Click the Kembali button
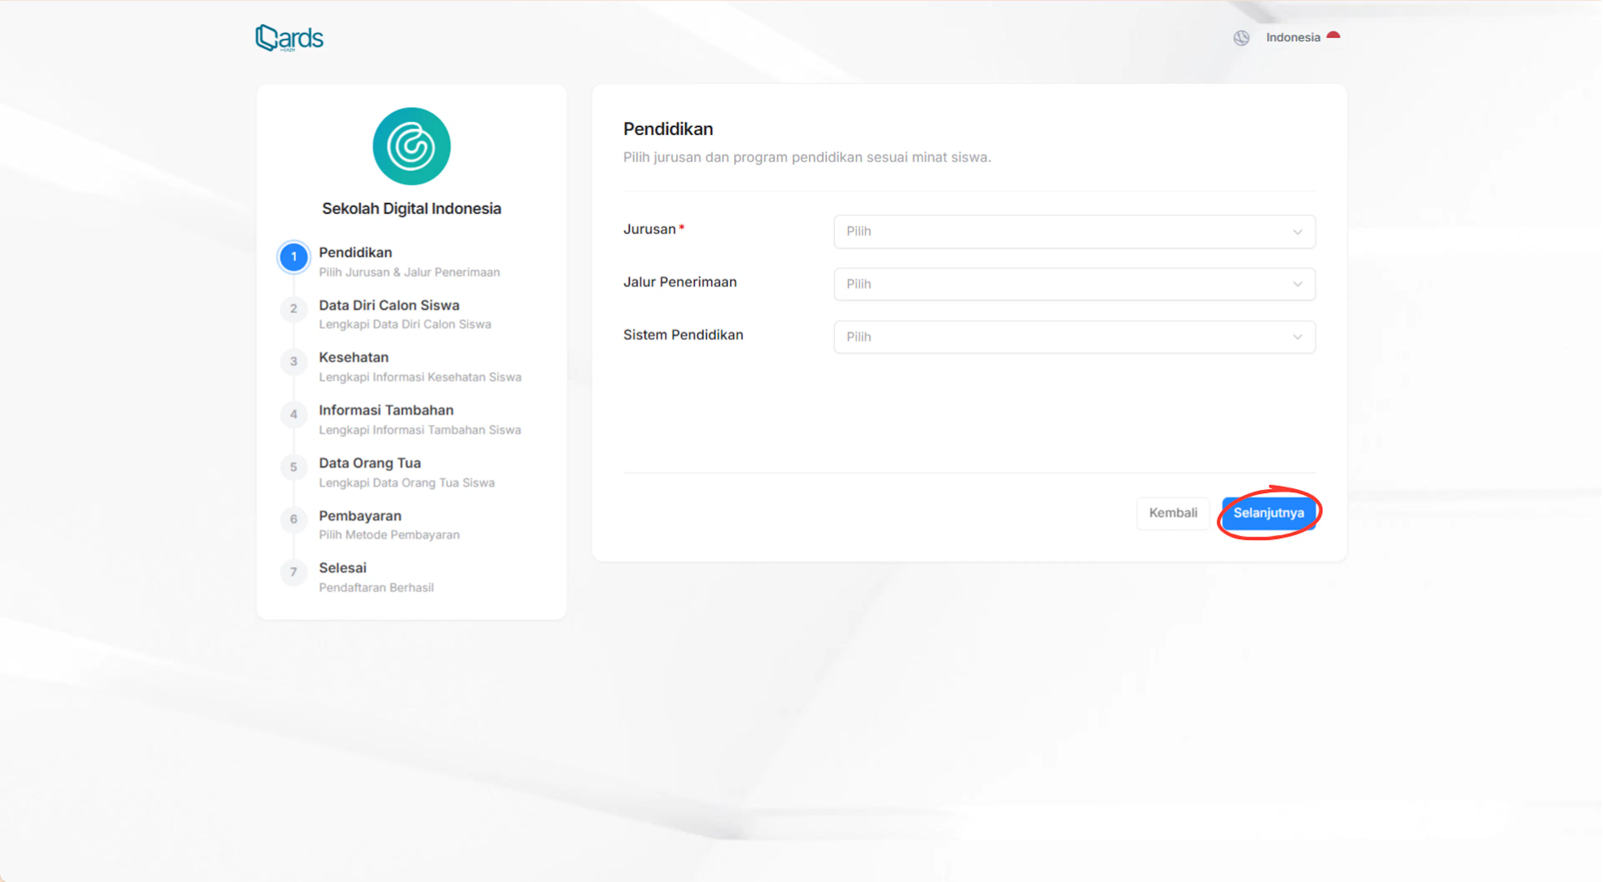Screen dimensions: 1603x882 pos(1172,513)
